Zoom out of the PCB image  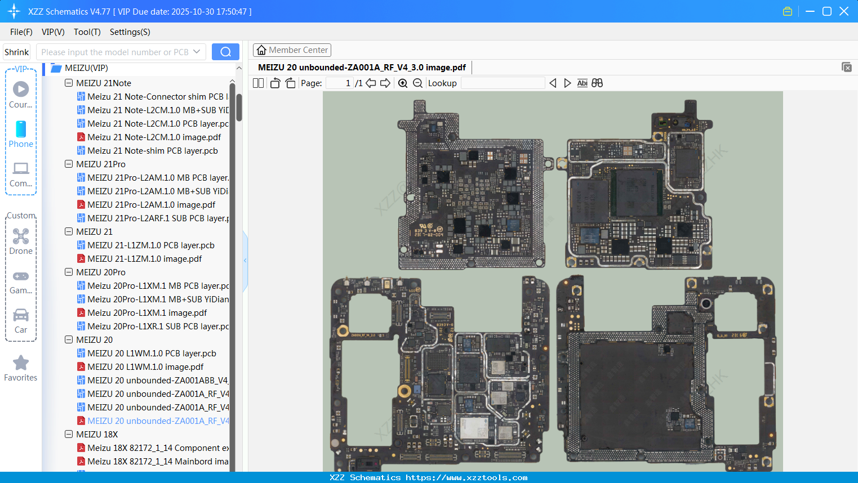click(418, 83)
